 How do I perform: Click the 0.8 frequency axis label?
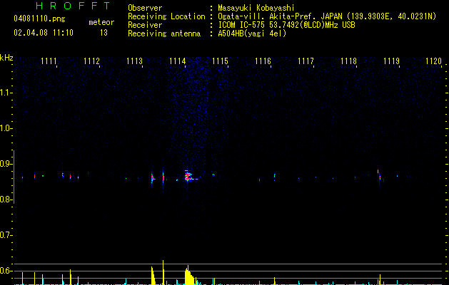(x=6, y=199)
